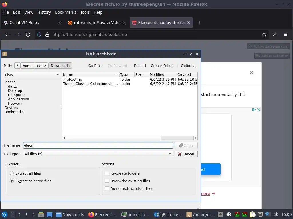Click the first CPU monitor graph

click(237, 214)
